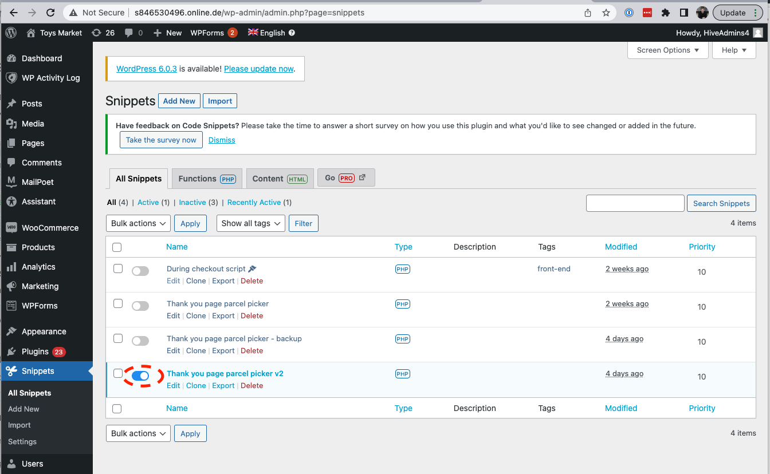Activate the parcel picker - backup toggle
Viewport: 770px width, 474px height.
(140, 341)
